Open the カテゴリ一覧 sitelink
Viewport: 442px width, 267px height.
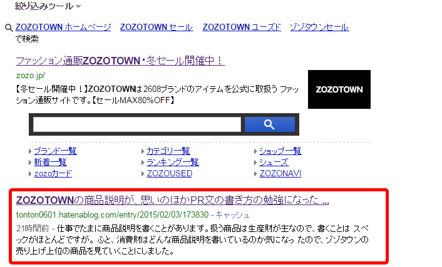(168, 151)
